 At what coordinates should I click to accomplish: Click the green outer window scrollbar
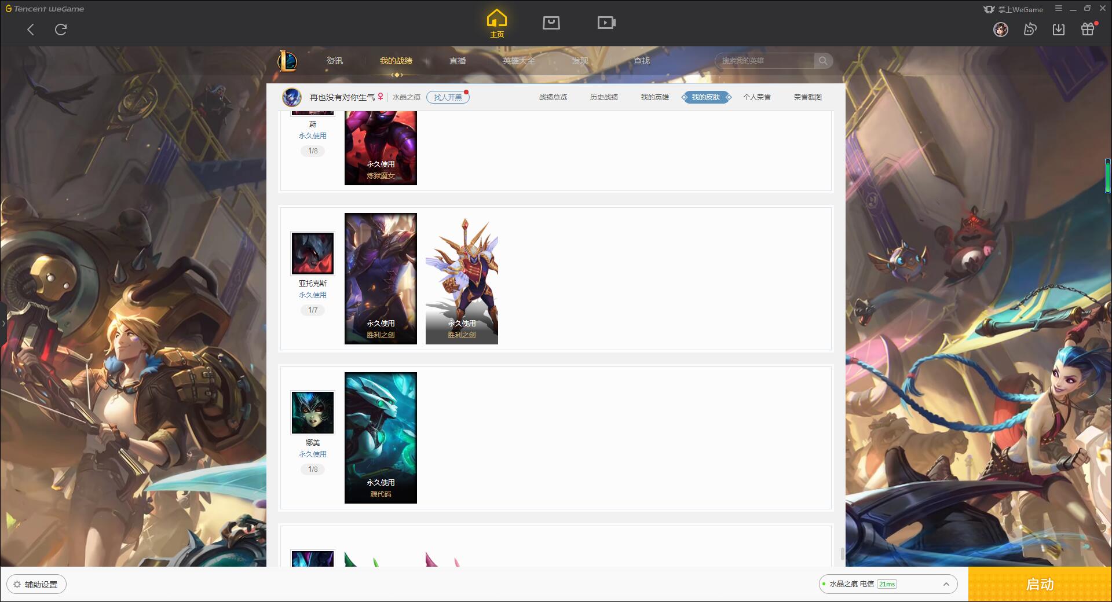[1108, 176]
